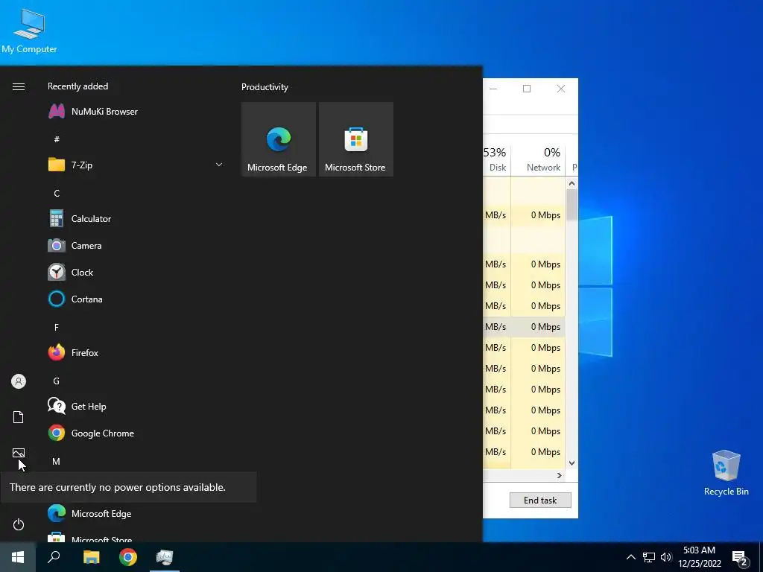Jump to the letter M section header
This screenshot has height=572, width=763.
click(x=57, y=462)
